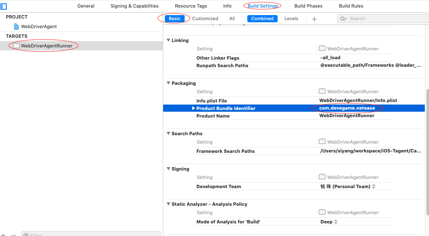Select the Framework Search Paths setting
Screen dimensions: 429x236
click(x=225, y=151)
